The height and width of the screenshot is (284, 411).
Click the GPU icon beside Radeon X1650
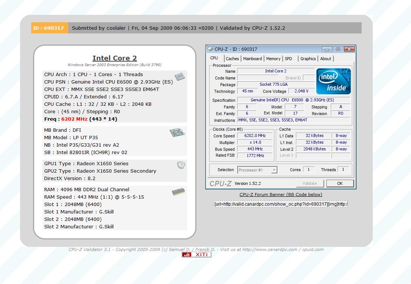[181, 165]
